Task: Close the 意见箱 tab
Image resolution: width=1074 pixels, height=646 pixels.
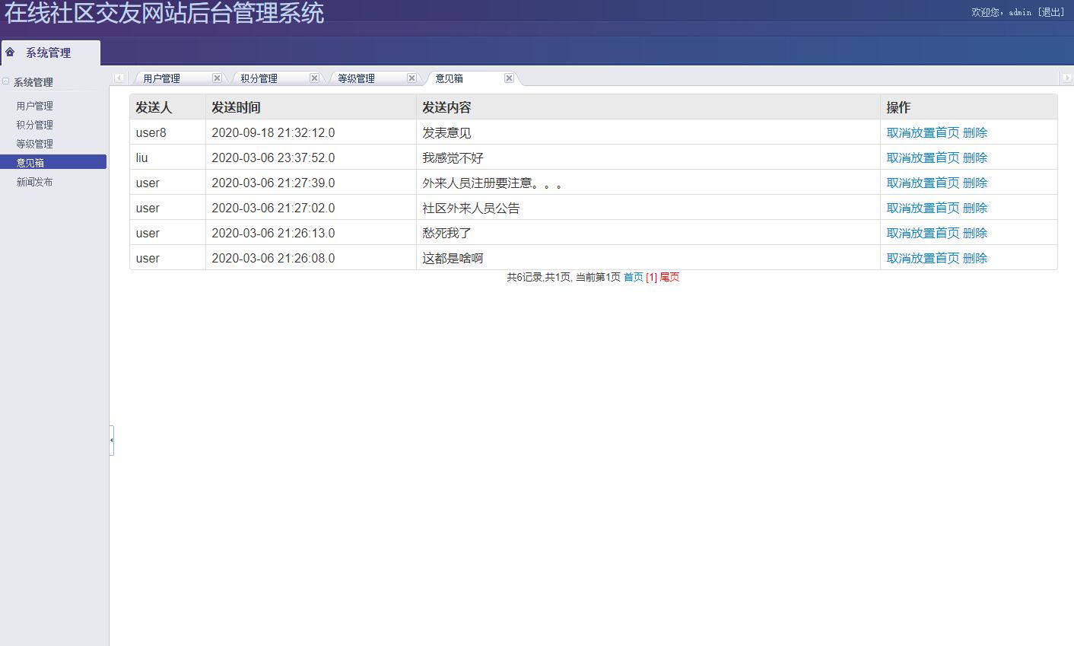Action: coord(509,78)
